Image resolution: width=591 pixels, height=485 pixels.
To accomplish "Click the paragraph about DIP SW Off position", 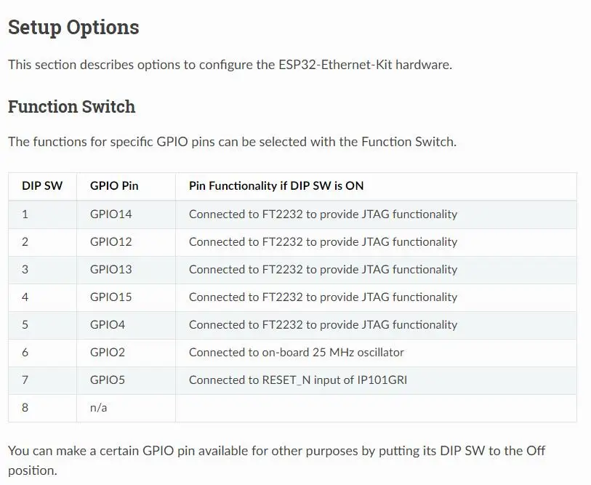I will 276,452.
